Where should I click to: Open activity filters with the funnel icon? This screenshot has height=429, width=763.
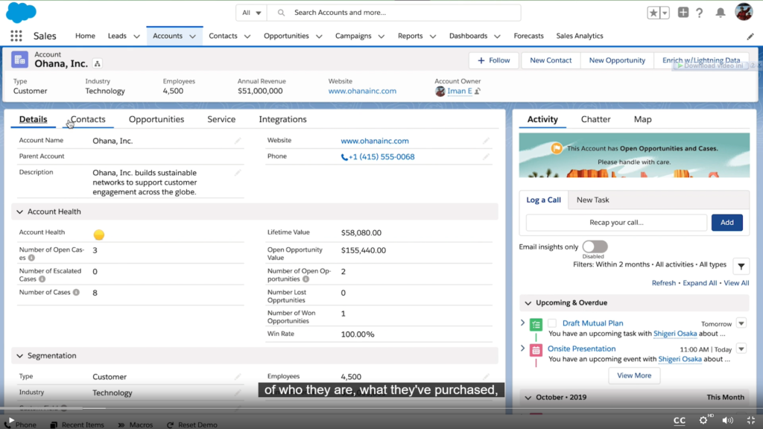tap(740, 266)
